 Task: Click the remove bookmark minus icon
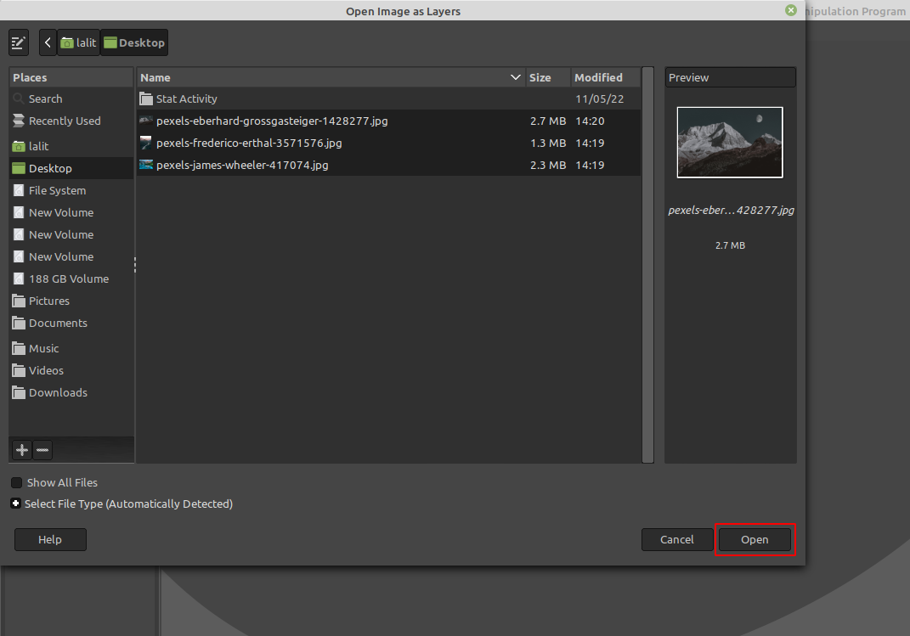click(x=42, y=450)
